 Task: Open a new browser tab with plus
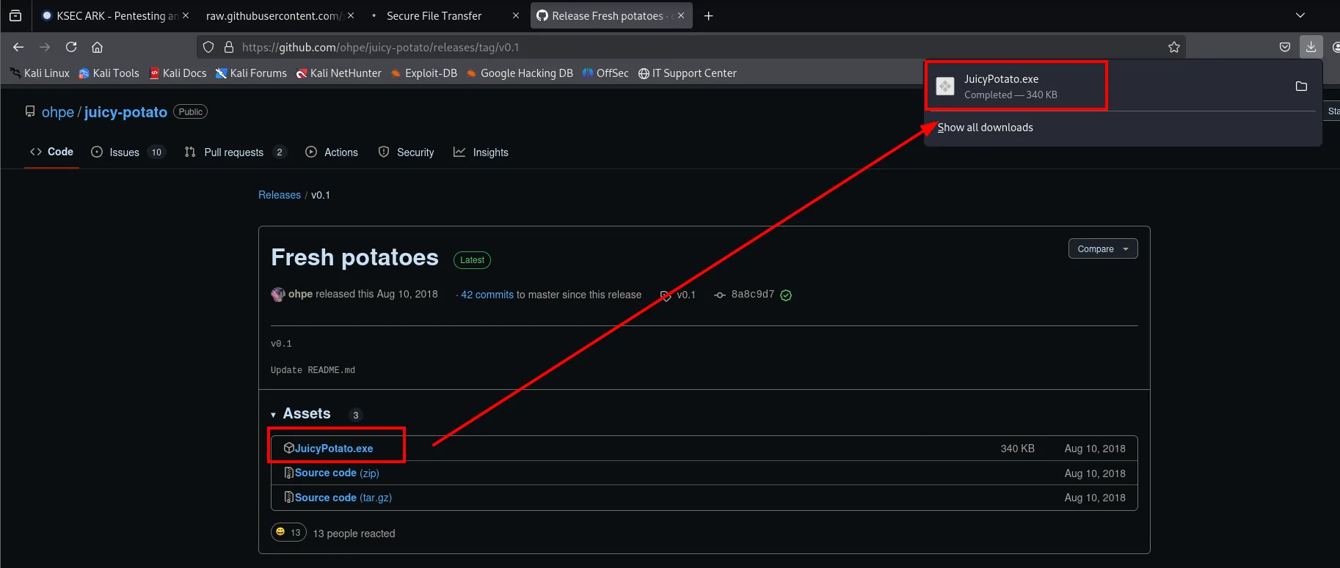tap(708, 15)
